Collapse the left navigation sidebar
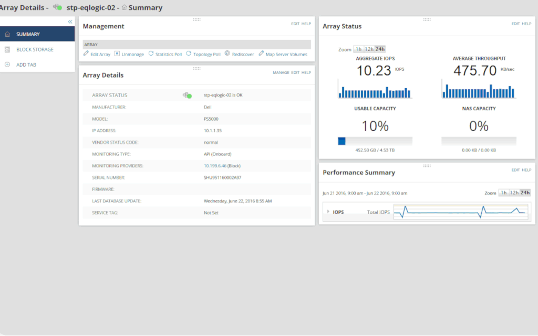This screenshot has height=336, width=538. pos(70,22)
